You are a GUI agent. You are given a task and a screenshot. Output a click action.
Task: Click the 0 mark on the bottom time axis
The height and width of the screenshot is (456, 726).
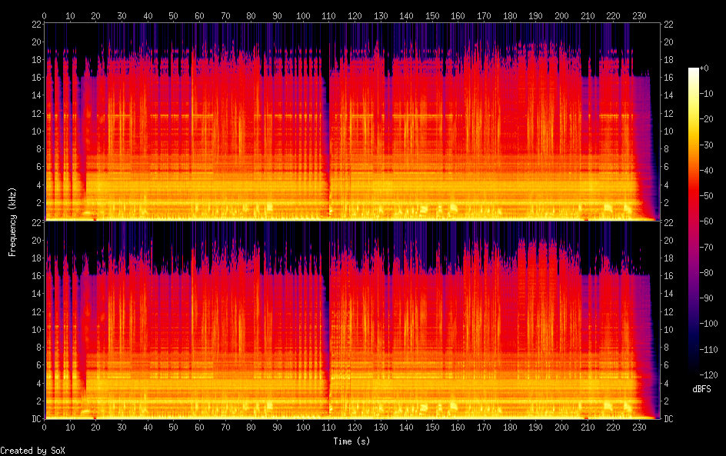[x=45, y=427]
